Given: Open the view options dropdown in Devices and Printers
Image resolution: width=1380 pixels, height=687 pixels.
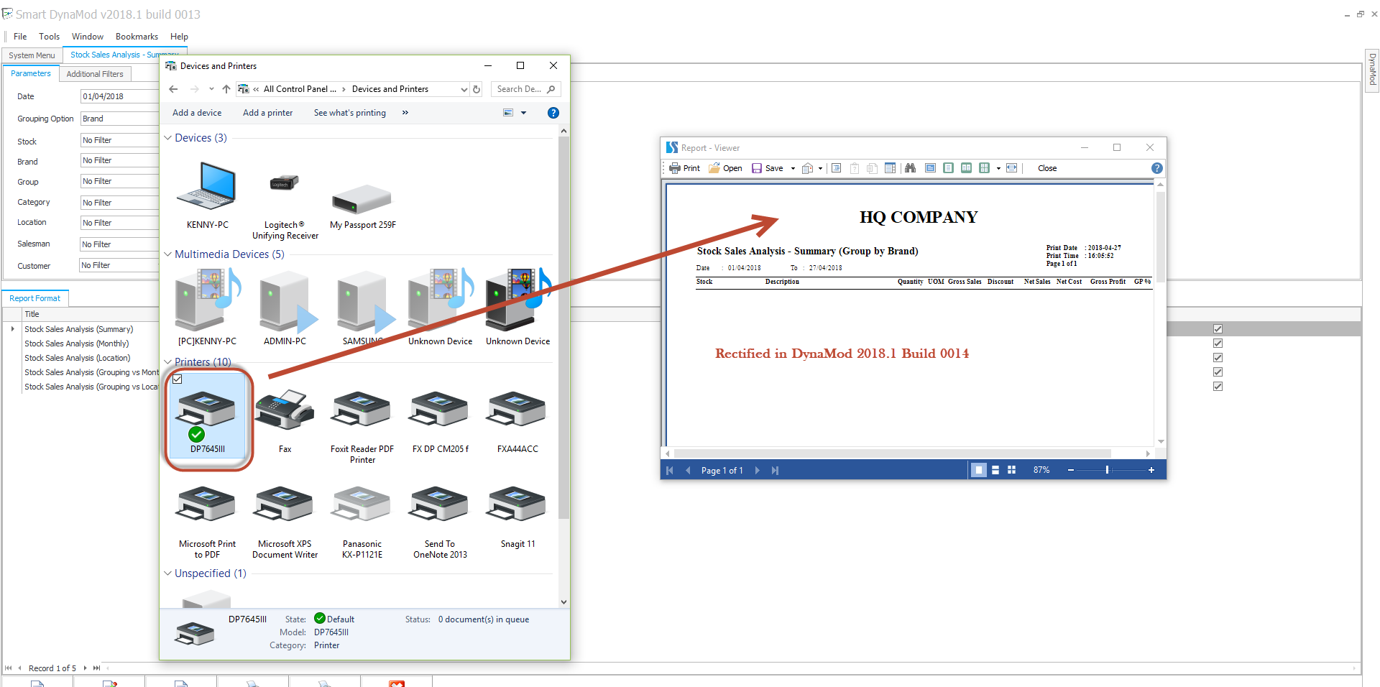Looking at the screenshot, I should point(523,113).
